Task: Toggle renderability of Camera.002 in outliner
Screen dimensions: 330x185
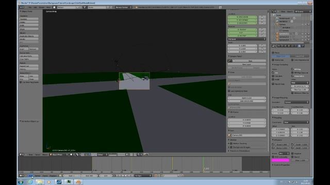Action: pos(308,36)
